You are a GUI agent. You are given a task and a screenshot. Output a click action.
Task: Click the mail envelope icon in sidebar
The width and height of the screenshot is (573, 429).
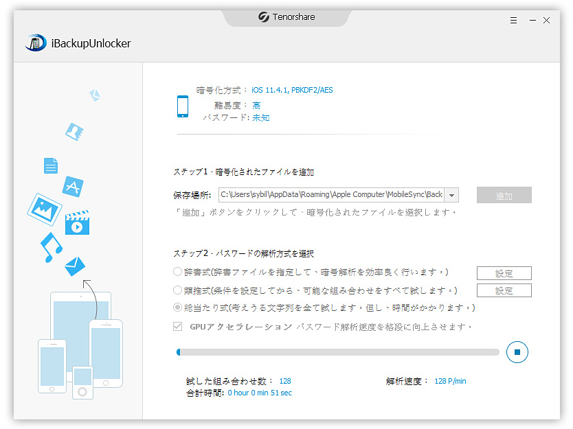coord(75,266)
